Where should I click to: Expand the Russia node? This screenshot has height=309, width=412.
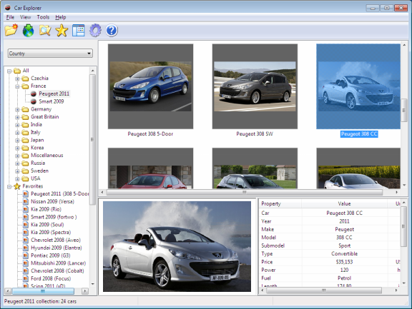17,163
